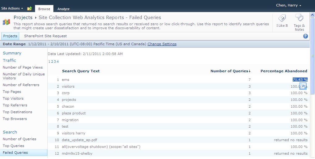Sort by Search Query Text column header
The width and height of the screenshot is (315, 159).
coord(81,71)
